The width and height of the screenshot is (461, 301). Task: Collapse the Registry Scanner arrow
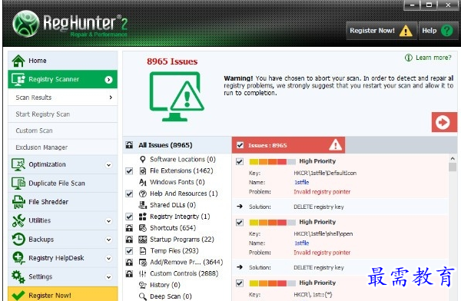(x=109, y=80)
